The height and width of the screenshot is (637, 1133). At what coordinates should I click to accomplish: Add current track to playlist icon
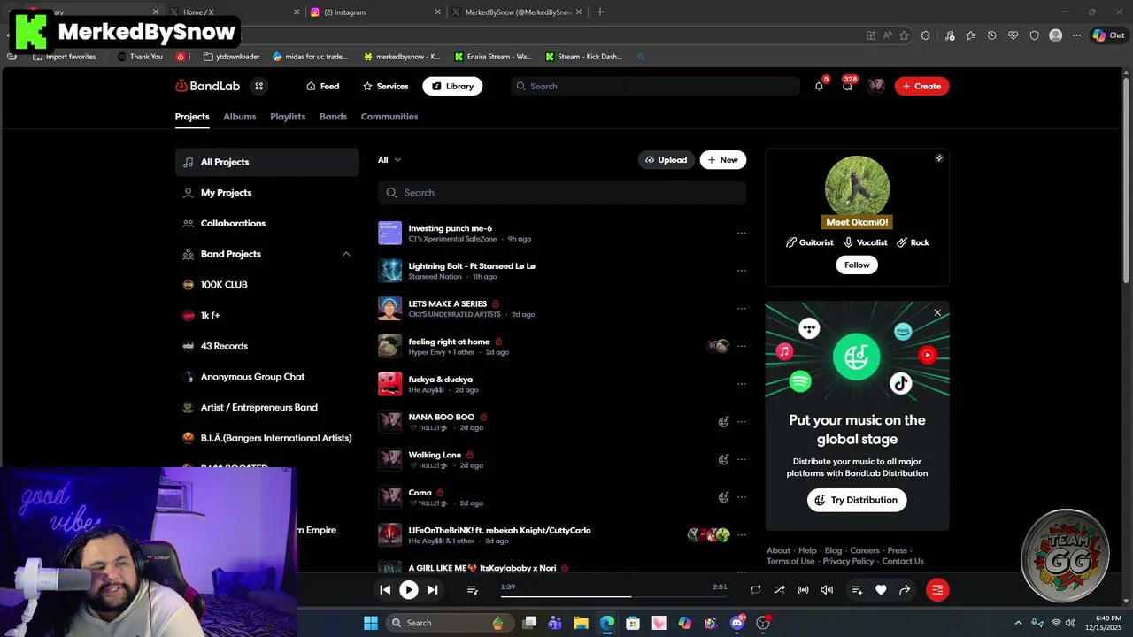click(857, 590)
